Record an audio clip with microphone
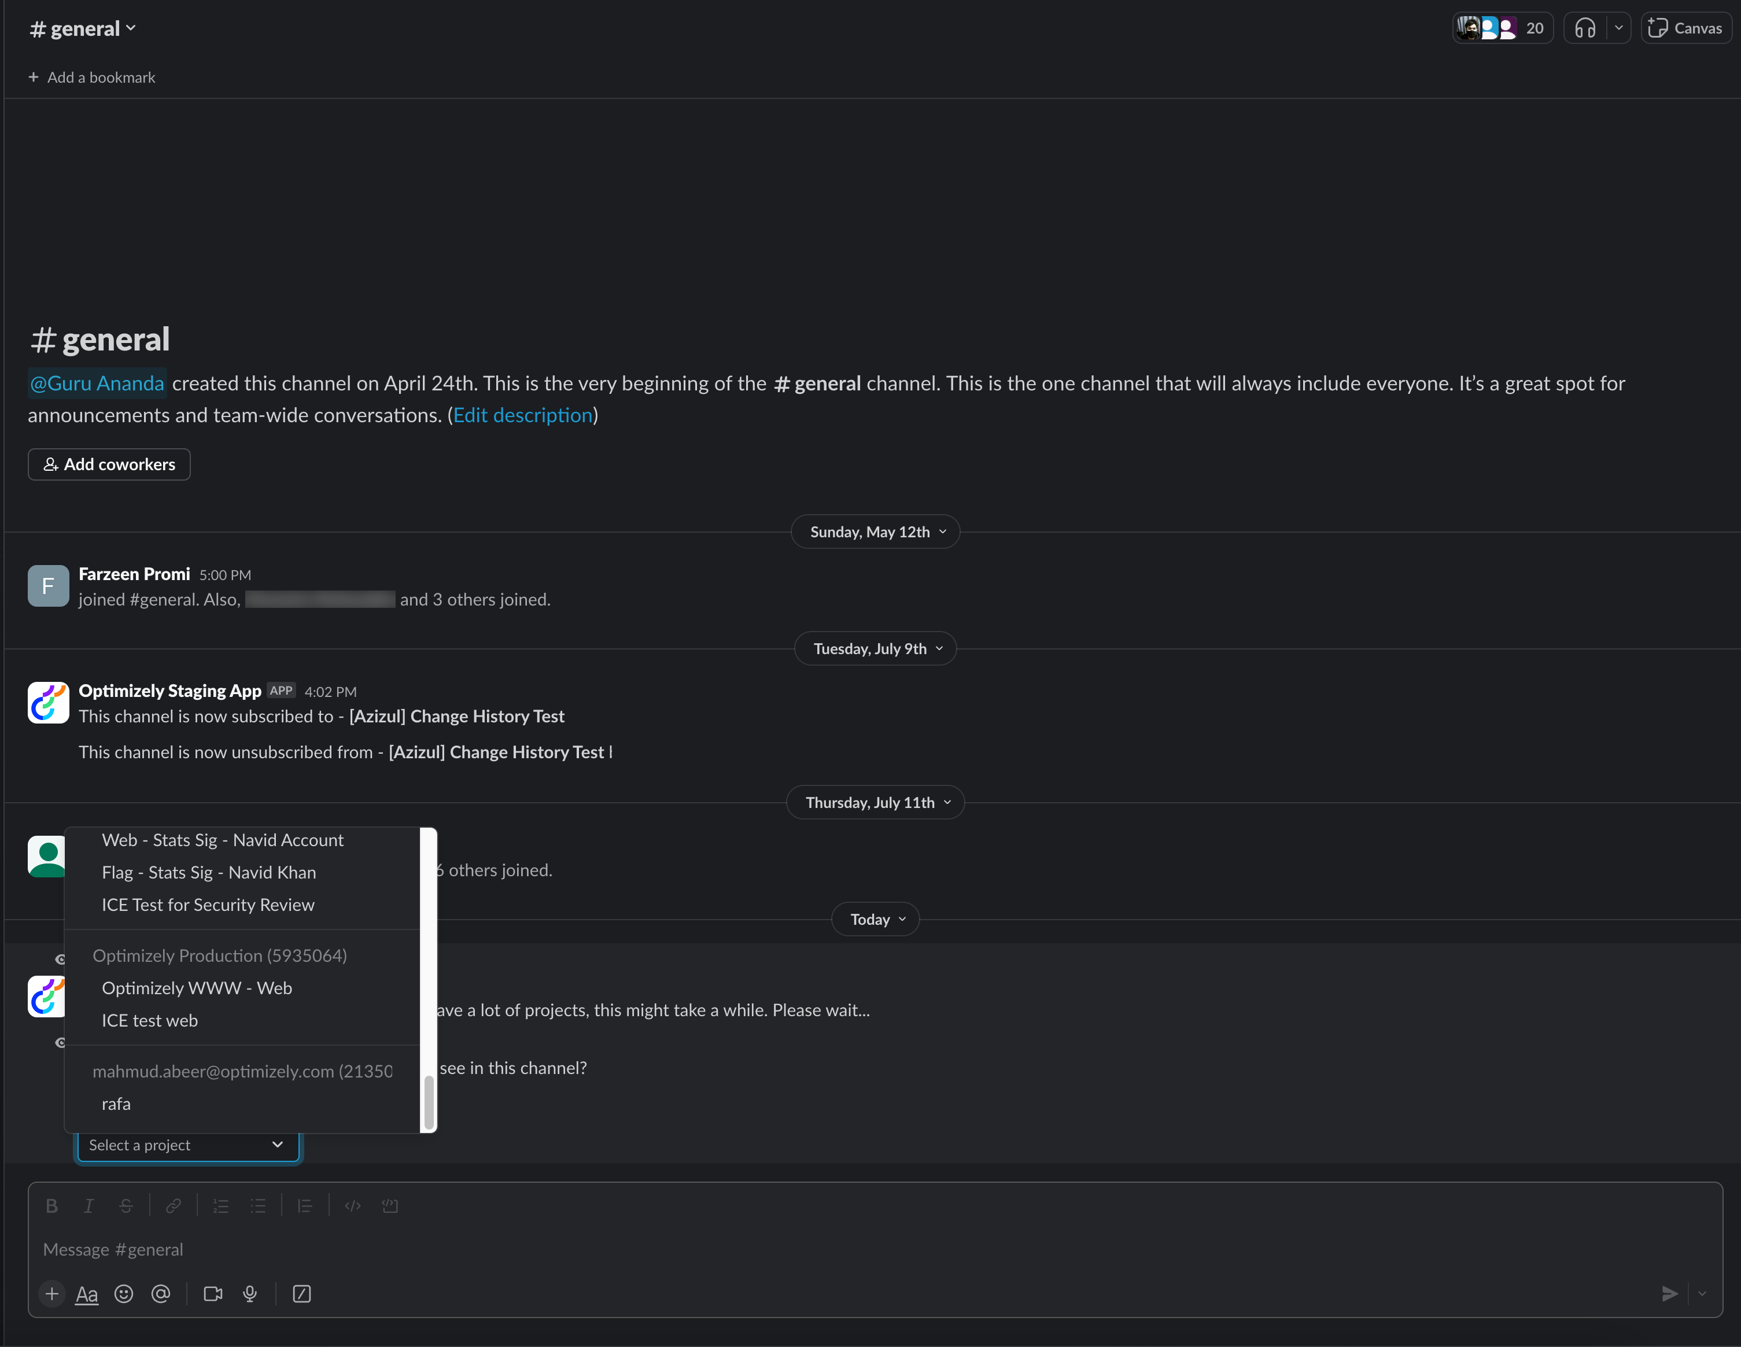This screenshot has height=1347, width=1741. 249,1294
